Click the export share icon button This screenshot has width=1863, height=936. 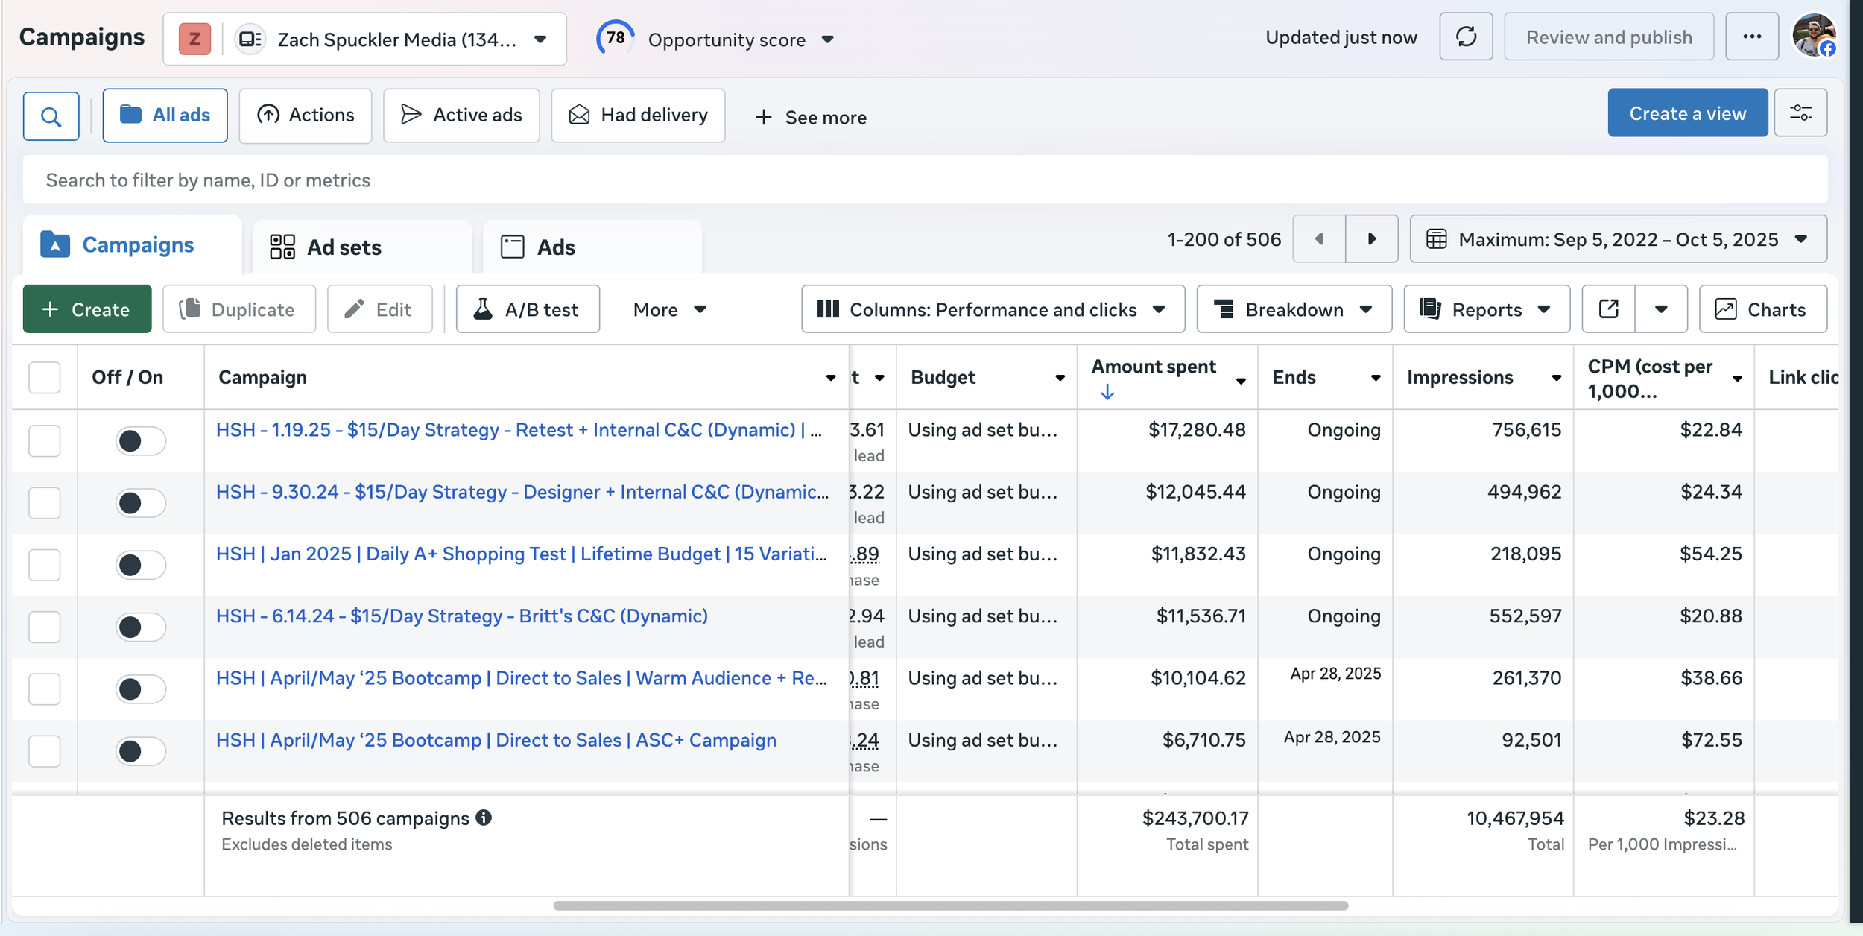(1608, 309)
